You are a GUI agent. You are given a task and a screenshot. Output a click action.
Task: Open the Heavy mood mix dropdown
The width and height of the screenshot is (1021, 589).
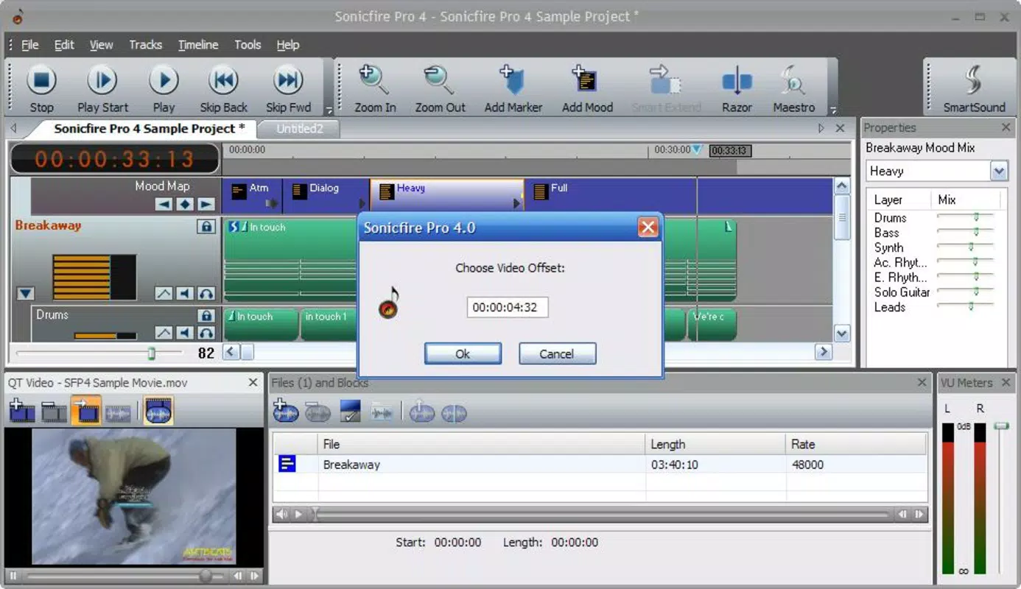point(999,172)
